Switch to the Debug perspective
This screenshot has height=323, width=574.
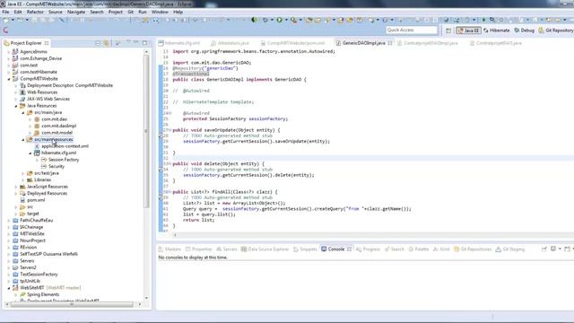pos(524,31)
